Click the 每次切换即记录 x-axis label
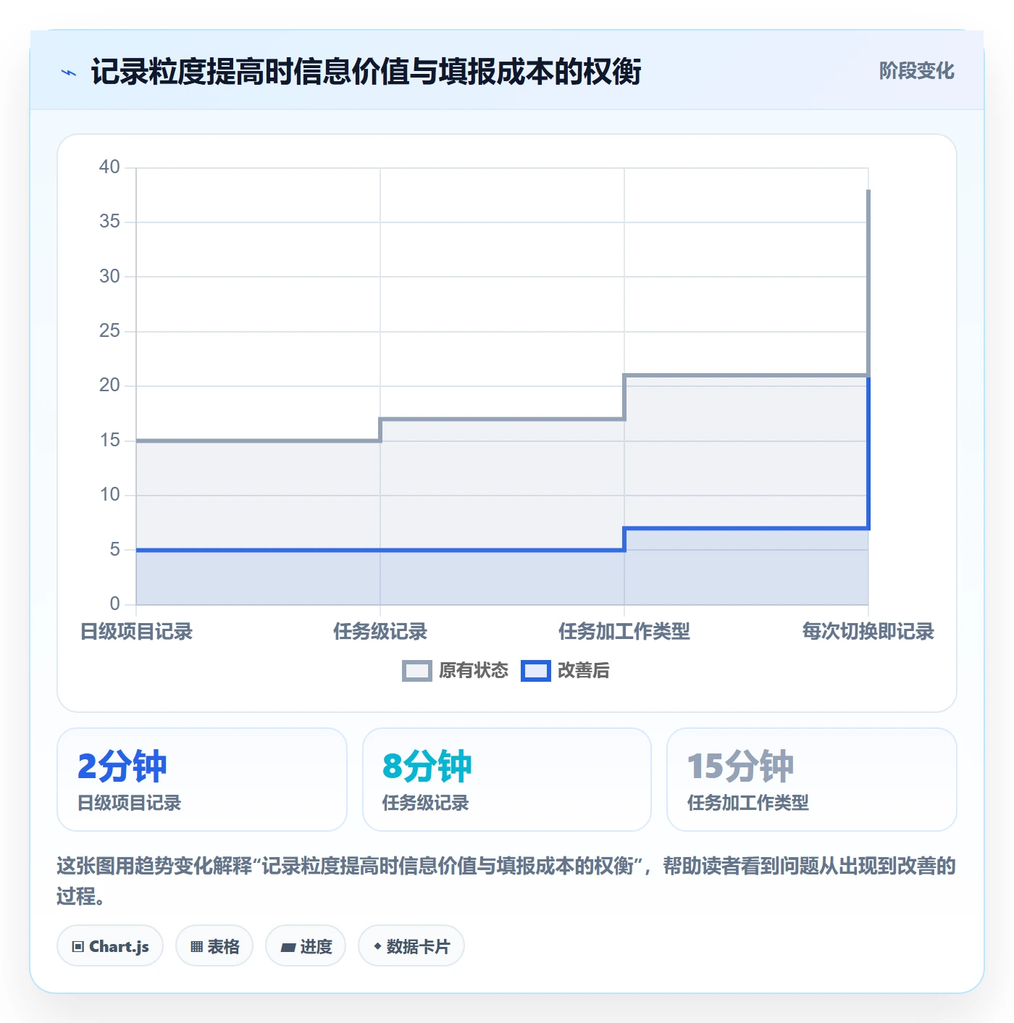The image size is (1014, 1023). pos(868,632)
